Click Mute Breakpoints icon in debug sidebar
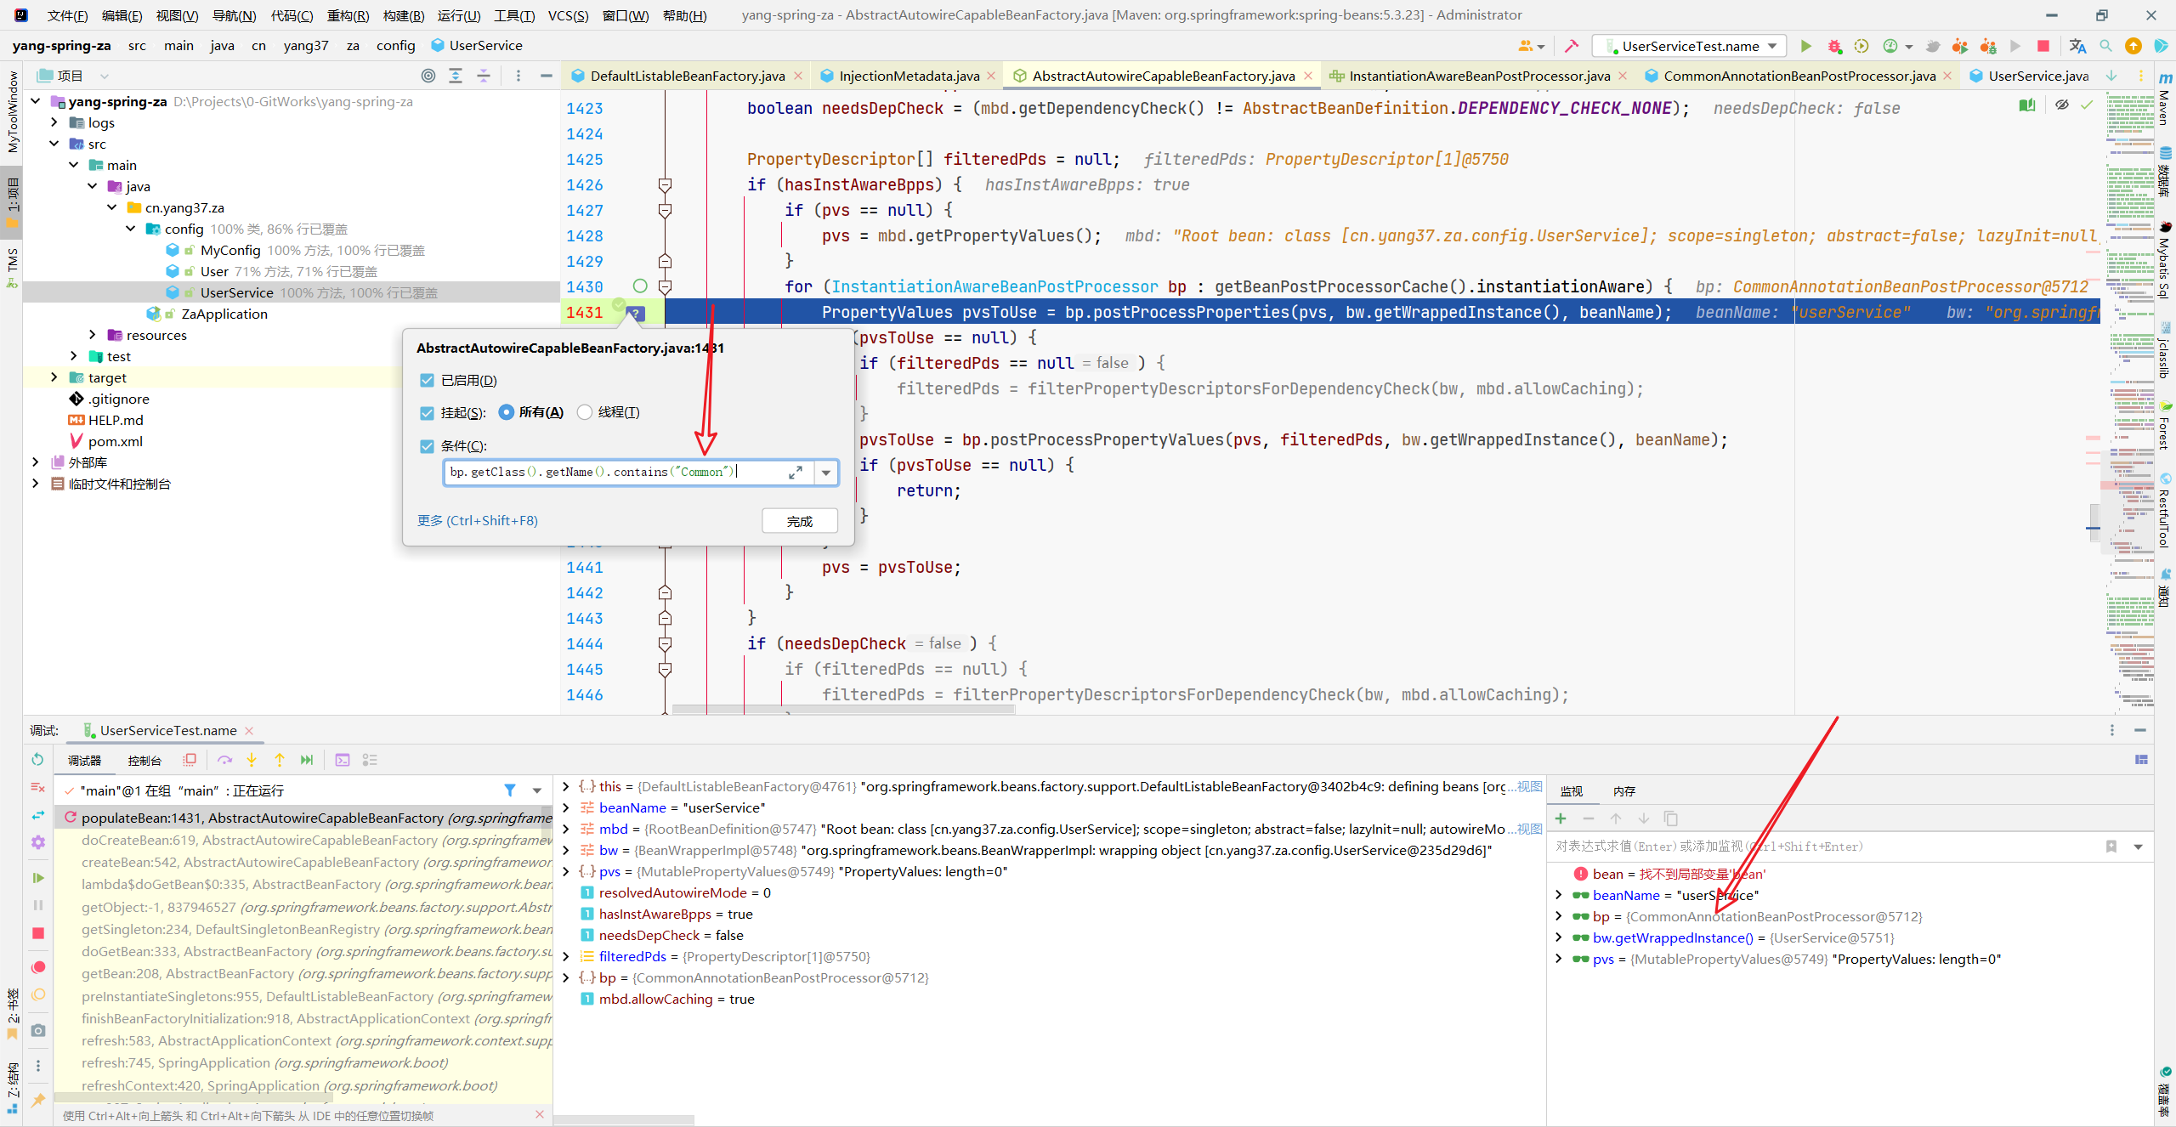The image size is (2176, 1127). [x=37, y=994]
